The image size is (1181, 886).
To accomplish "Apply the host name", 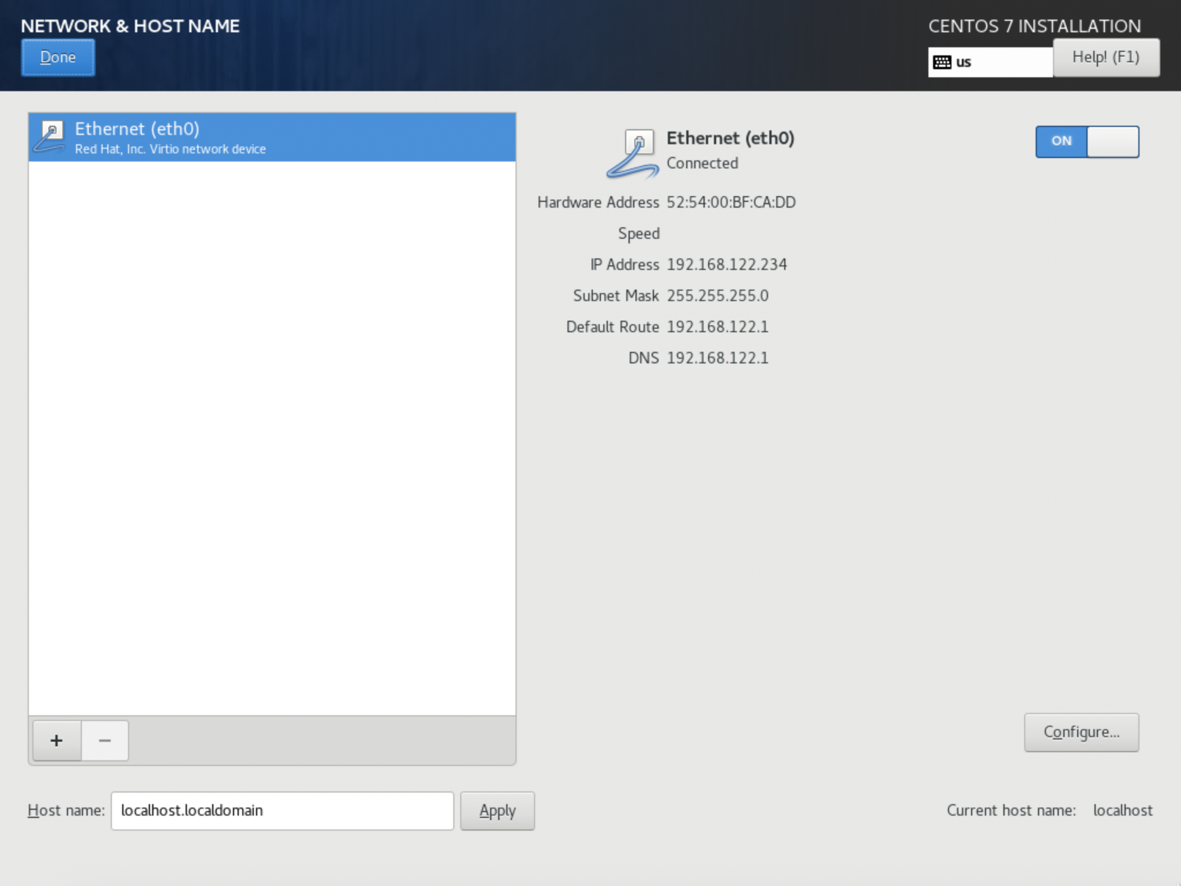I will (x=497, y=810).
